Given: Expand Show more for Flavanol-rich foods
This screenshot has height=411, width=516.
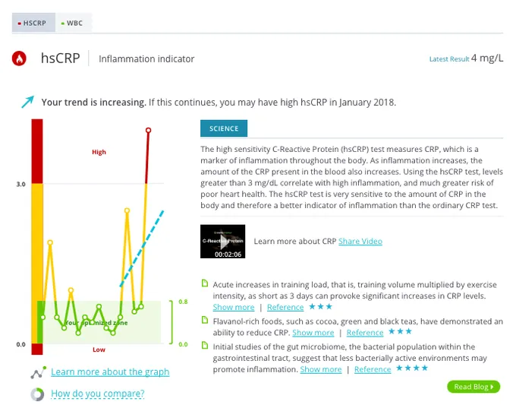Looking at the screenshot, I should click(313, 333).
